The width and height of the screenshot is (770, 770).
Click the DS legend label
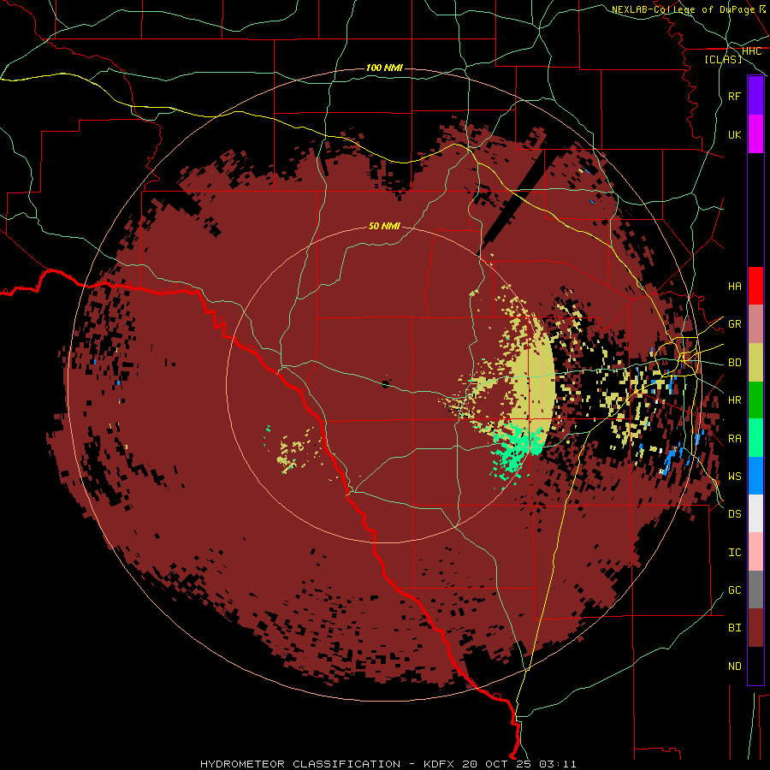pyautogui.click(x=734, y=514)
